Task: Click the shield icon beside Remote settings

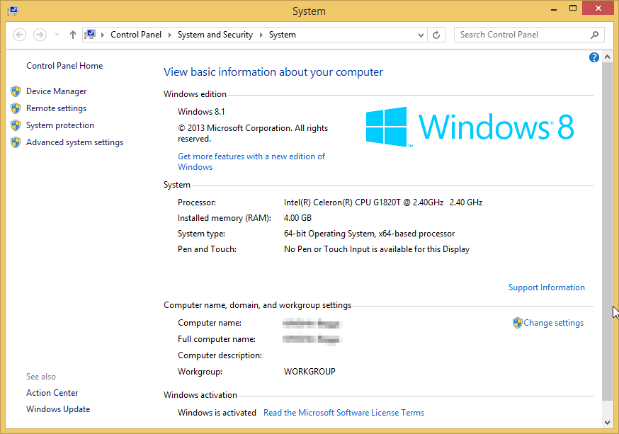Action: (16, 108)
